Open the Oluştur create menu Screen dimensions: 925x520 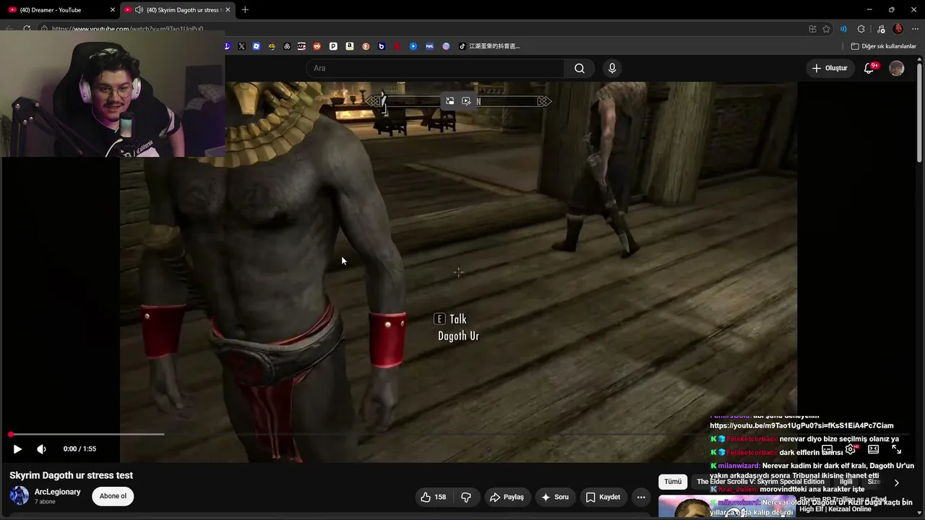click(830, 68)
